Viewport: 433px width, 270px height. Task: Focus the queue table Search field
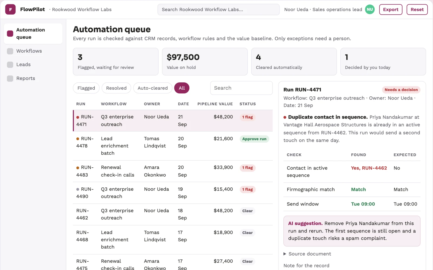coord(241,88)
